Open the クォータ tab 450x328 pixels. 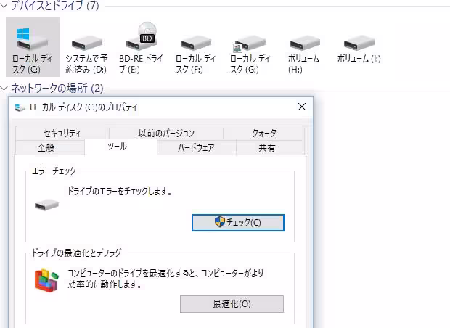[263, 133]
